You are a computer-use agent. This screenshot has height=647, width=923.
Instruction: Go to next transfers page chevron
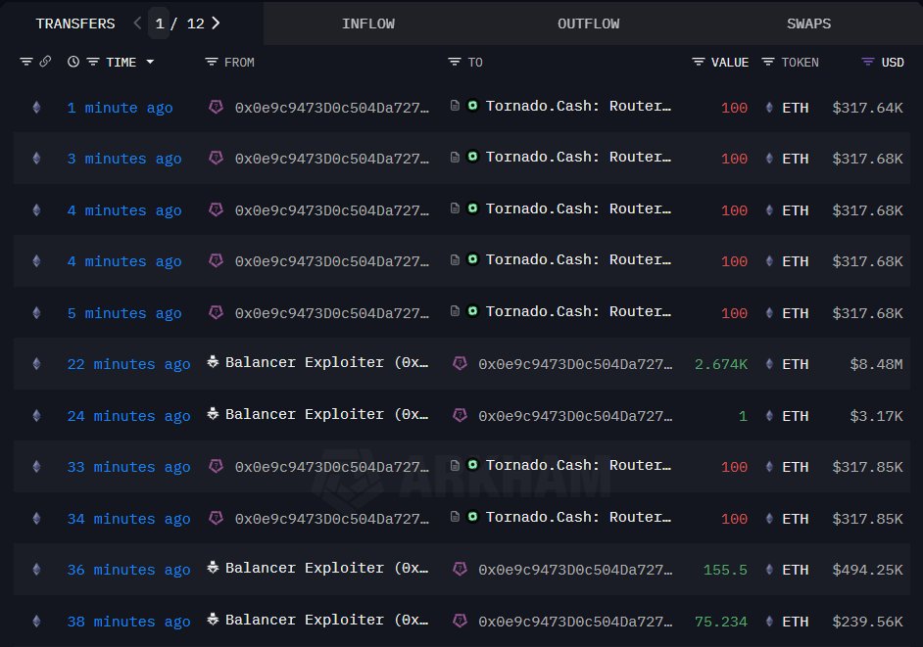(x=216, y=23)
